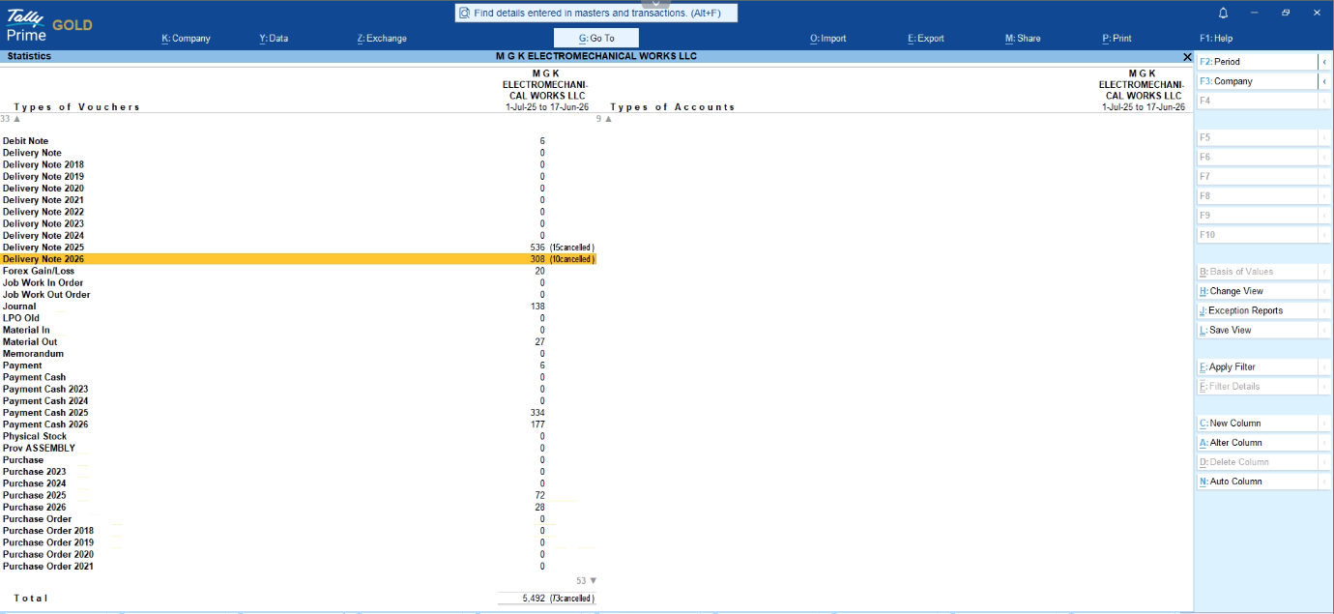This screenshot has height=614, width=1334.
Task: Select the Material Out row
Action: (298, 342)
